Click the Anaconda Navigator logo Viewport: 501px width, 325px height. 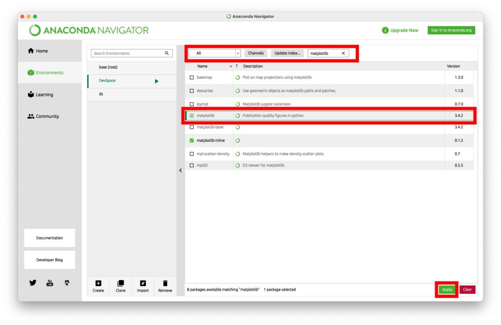[89, 30]
